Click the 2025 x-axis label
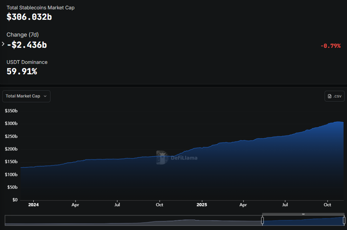This screenshot has height=230, width=347. 202,205
